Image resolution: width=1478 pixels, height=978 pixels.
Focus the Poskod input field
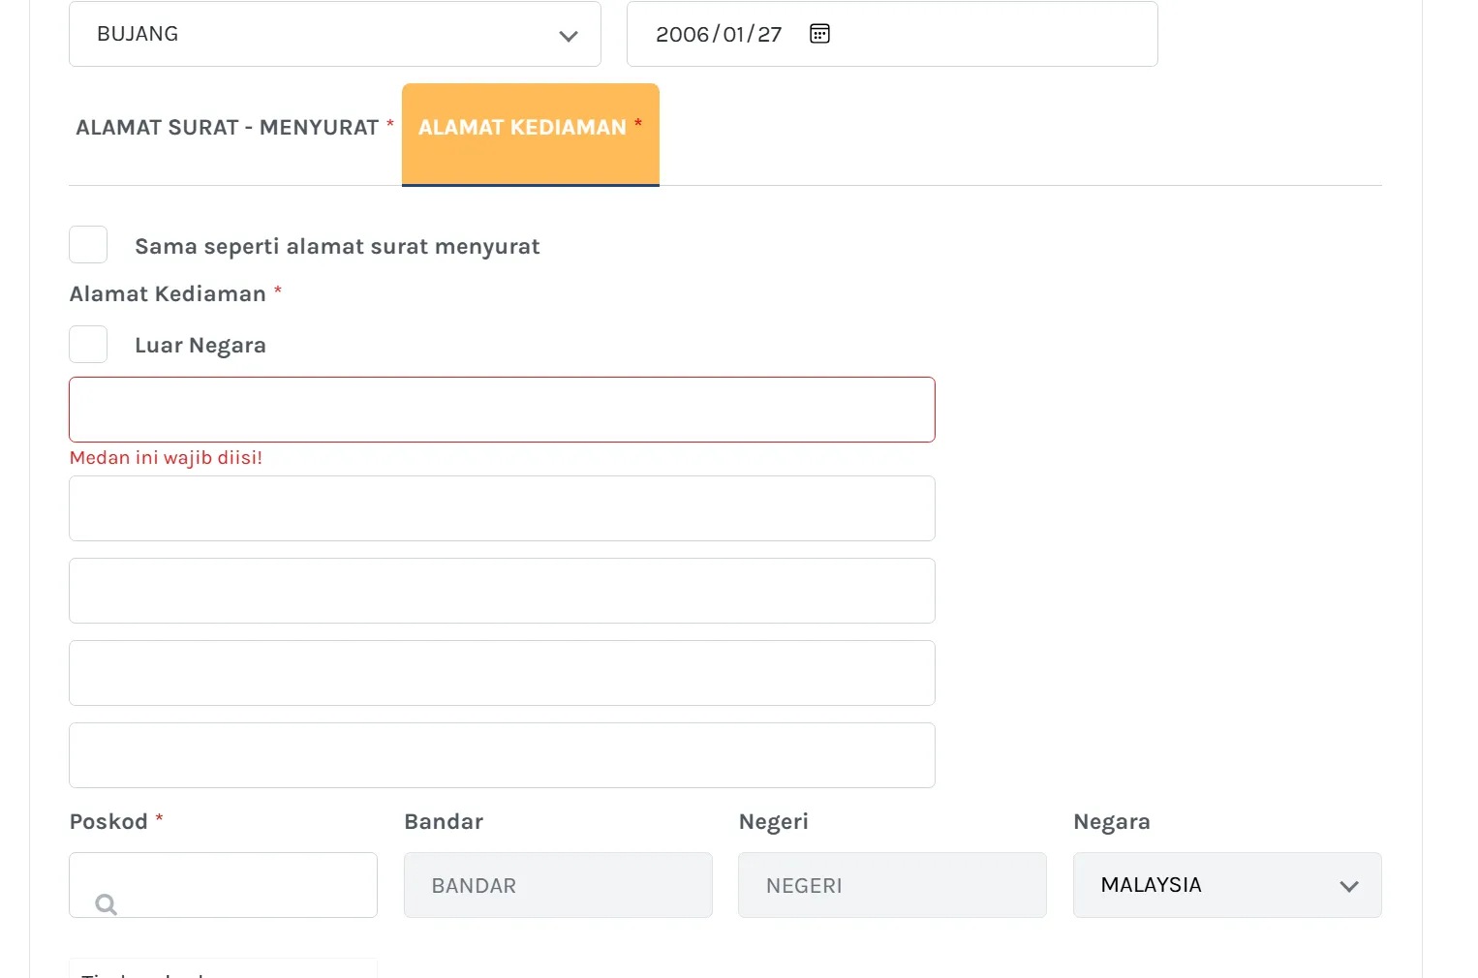point(223,885)
